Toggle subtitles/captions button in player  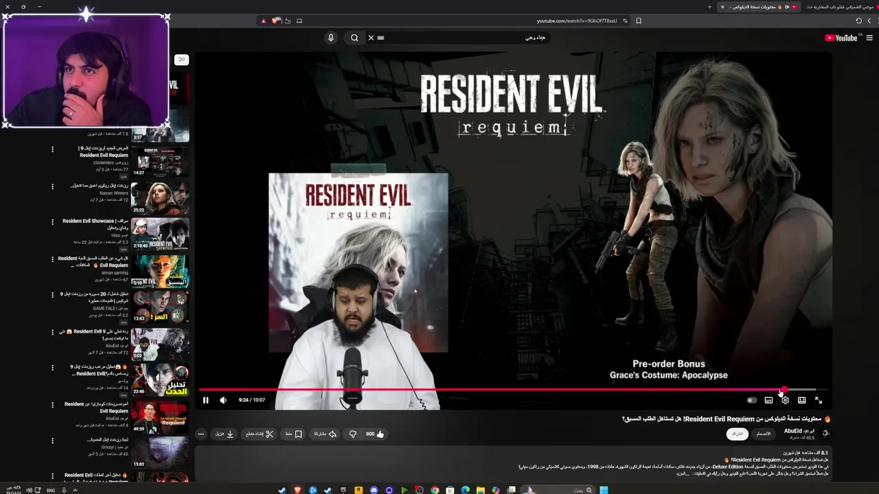(768, 400)
